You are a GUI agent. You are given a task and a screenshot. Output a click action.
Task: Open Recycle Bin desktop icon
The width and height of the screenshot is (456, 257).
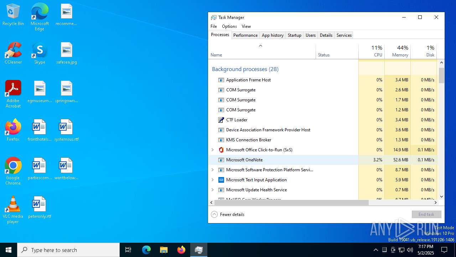click(x=13, y=15)
